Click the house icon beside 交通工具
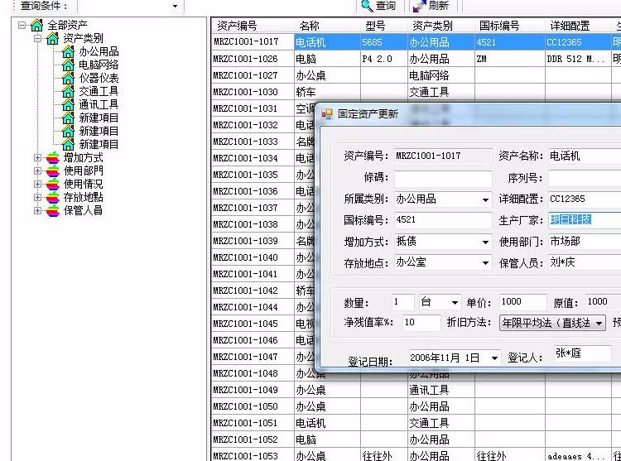The width and height of the screenshot is (621, 461). (x=68, y=91)
